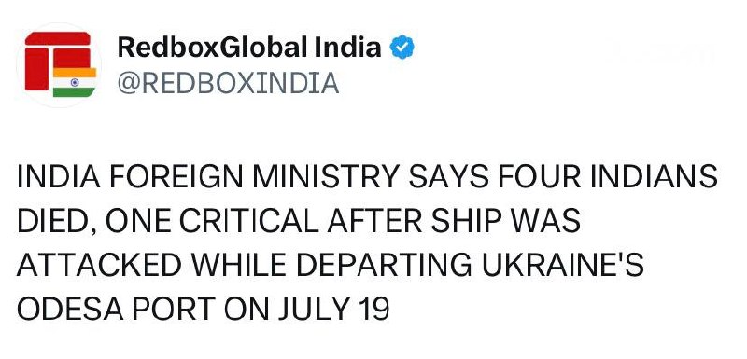747x359 pixels.
Task: Select the JULY 19 date text
Action: (334, 309)
